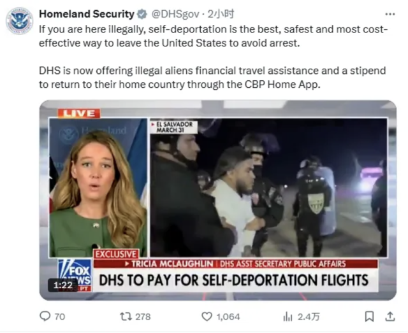
Task: Open the Homeland Security display name link
Action: click(x=87, y=14)
